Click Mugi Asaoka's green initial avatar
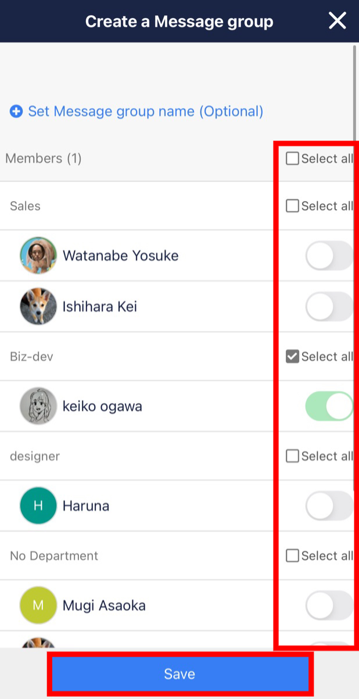The image size is (359, 699). pyautogui.click(x=38, y=605)
